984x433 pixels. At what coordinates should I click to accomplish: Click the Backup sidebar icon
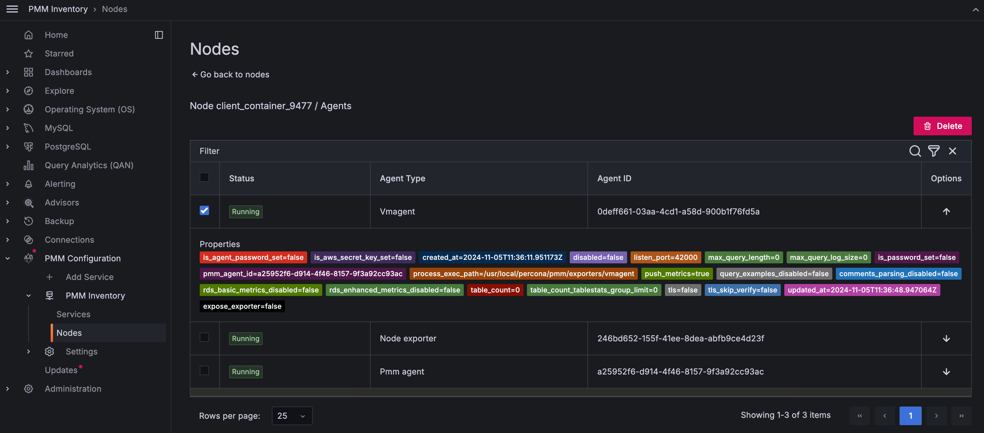[x=29, y=221]
